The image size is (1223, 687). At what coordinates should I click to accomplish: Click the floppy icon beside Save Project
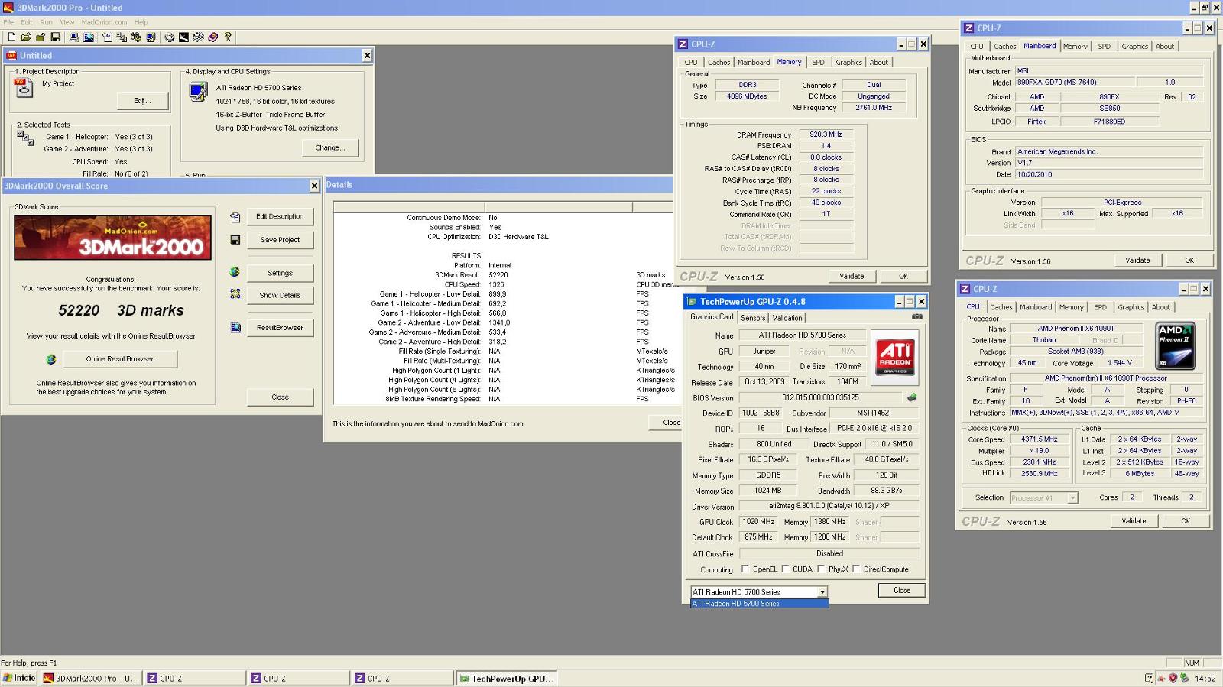click(x=235, y=240)
